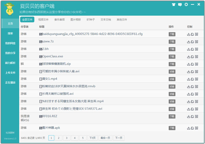Click the file name szww.7z

48,41
